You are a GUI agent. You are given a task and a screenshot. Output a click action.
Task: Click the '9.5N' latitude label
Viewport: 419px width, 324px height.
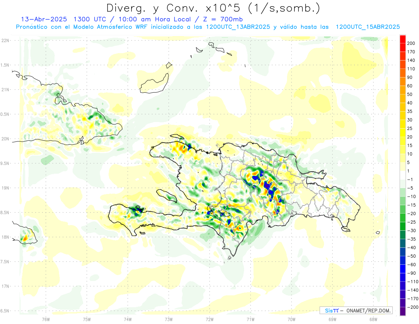click(5, 163)
